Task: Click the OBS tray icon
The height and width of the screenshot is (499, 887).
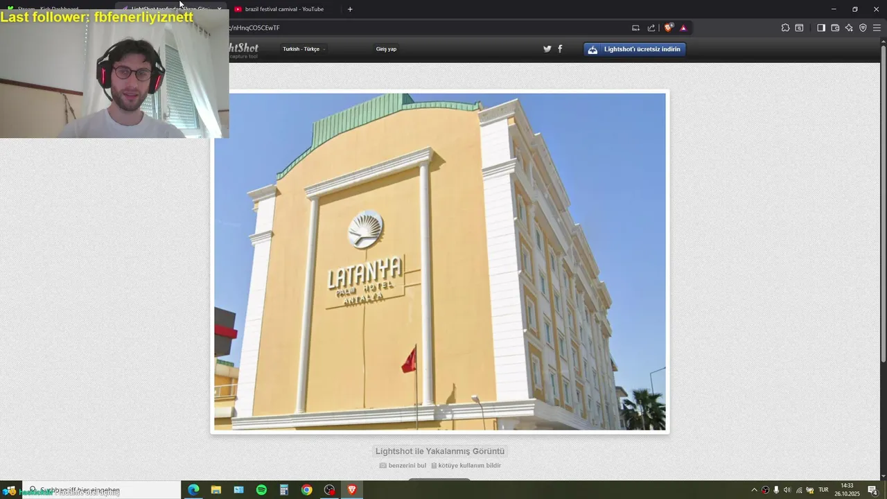Action: pyautogui.click(x=765, y=490)
